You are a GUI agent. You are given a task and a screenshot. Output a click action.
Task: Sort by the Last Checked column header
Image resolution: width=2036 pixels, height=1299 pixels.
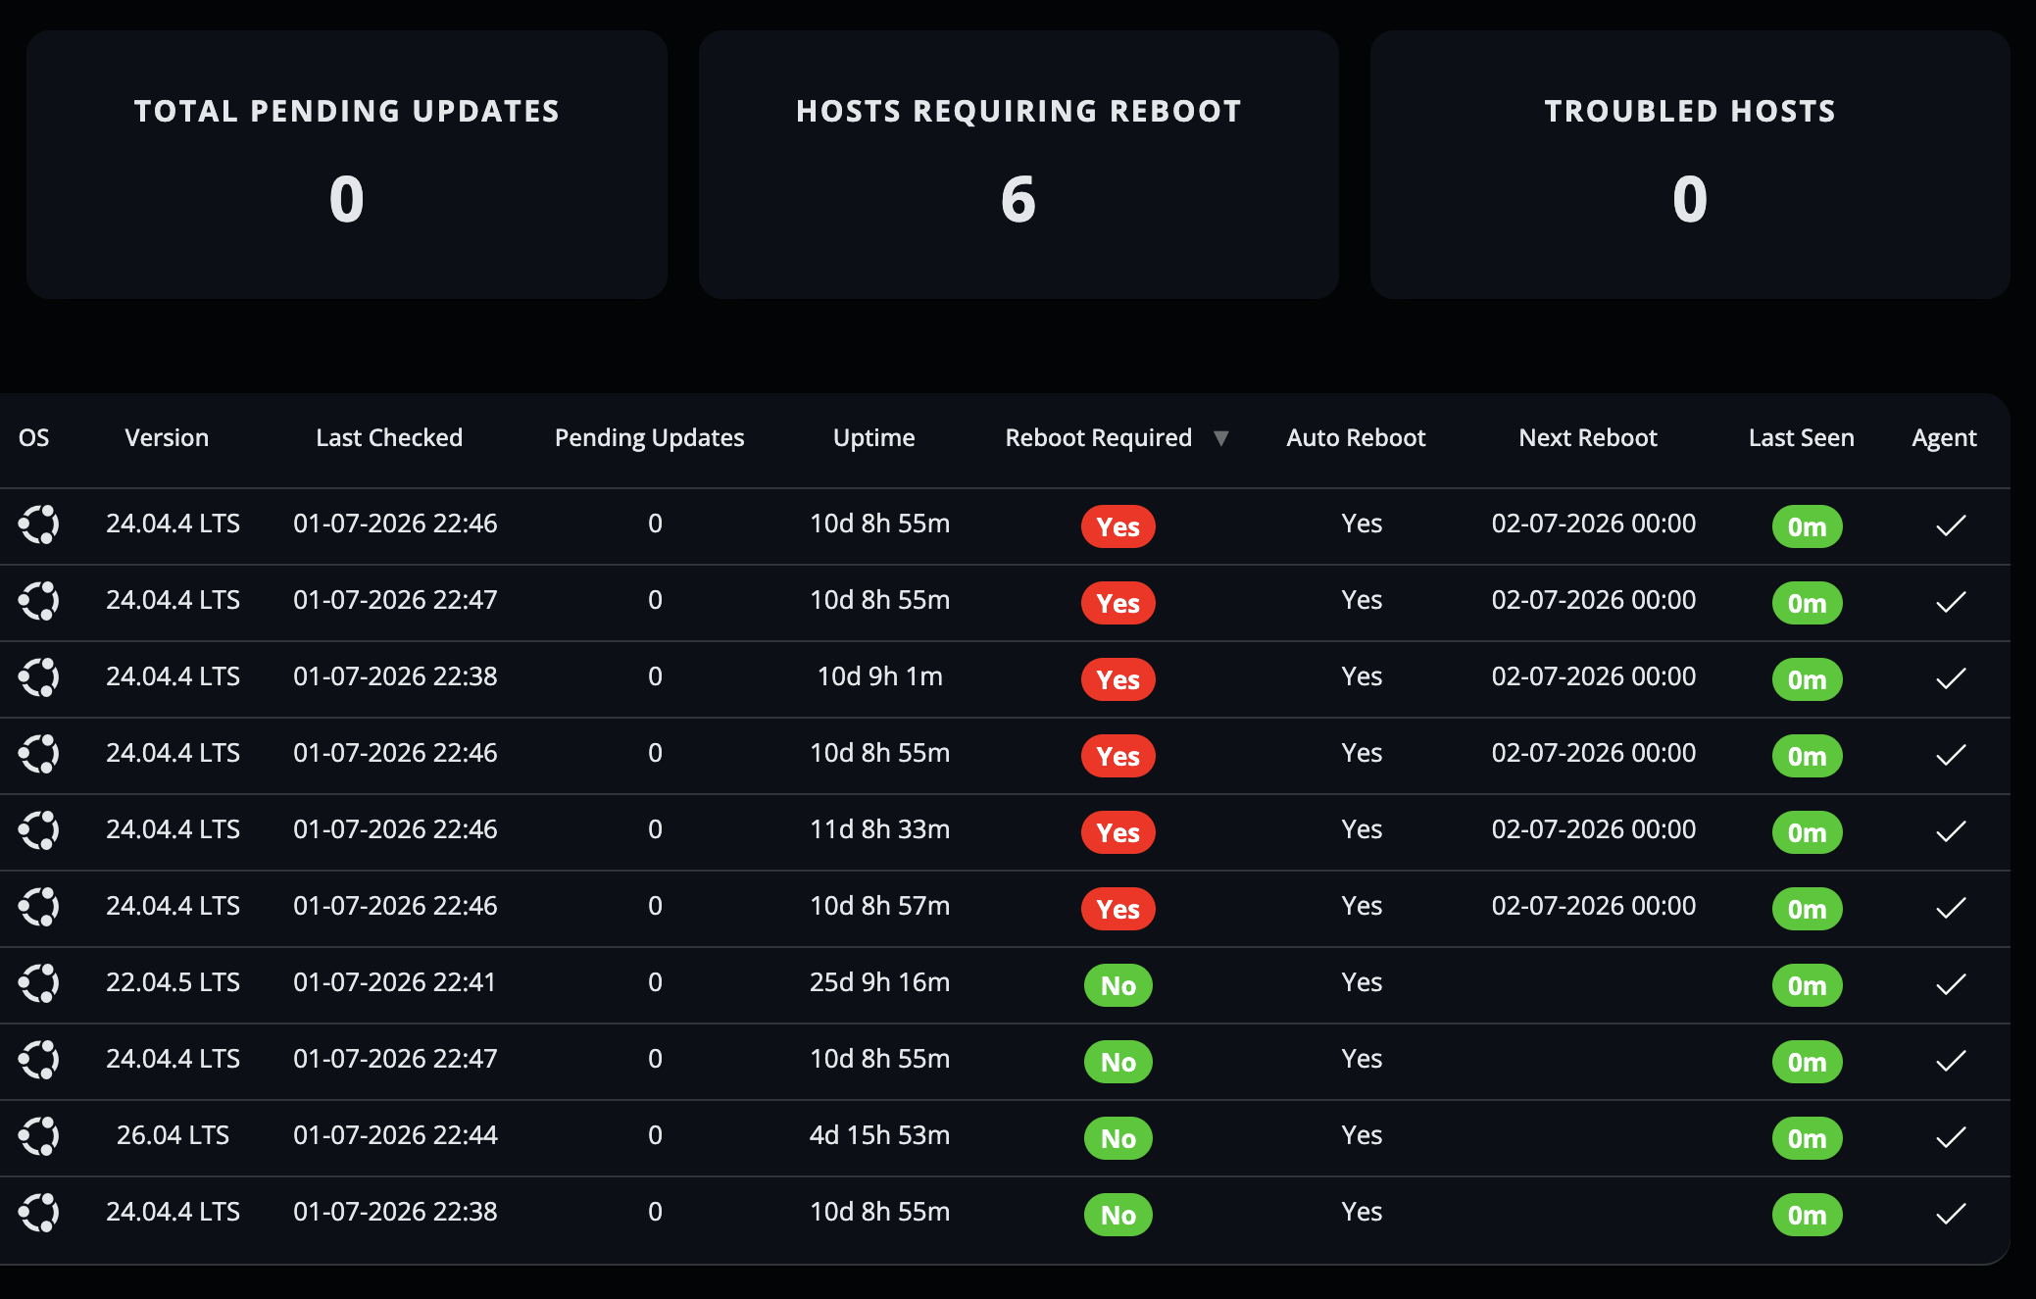point(389,437)
